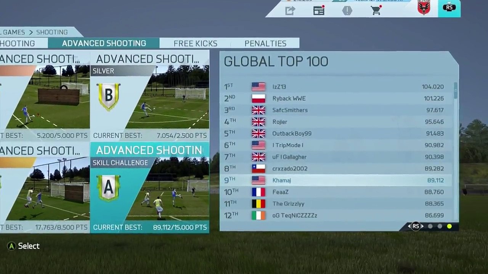
Task: Click the Chilean flag beside crxzado2002
Action: 258,169
